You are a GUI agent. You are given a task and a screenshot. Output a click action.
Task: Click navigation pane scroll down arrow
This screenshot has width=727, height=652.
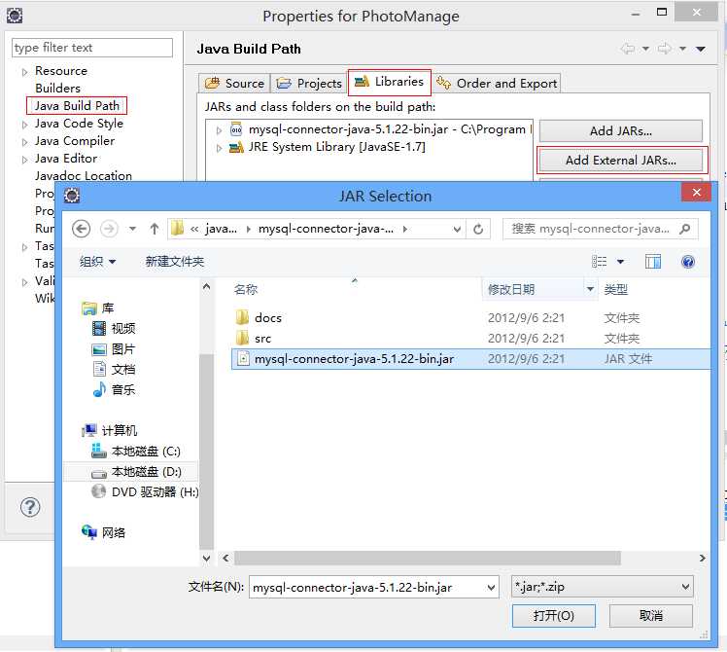(207, 558)
